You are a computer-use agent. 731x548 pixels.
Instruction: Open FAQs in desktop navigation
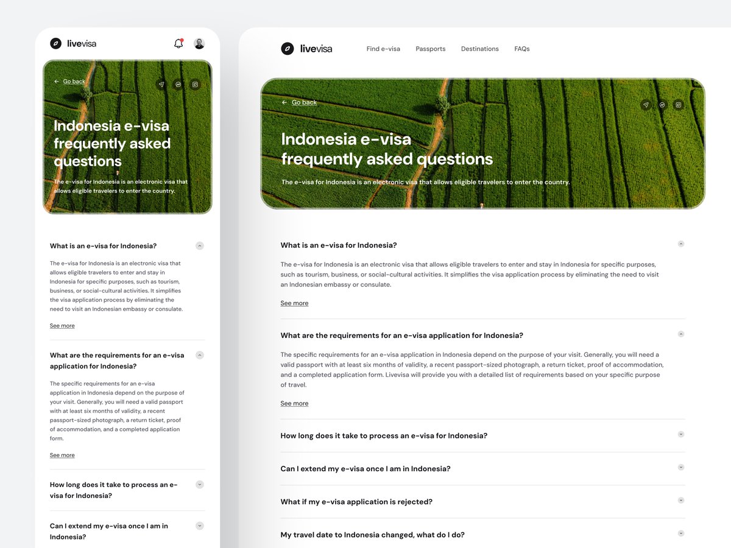click(522, 49)
